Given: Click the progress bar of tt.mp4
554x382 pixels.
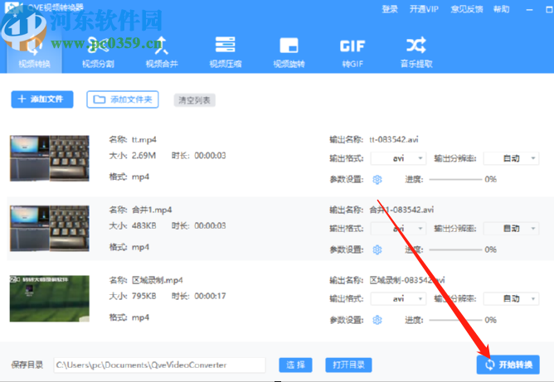Looking at the screenshot, I should pyautogui.click(x=455, y=179).
